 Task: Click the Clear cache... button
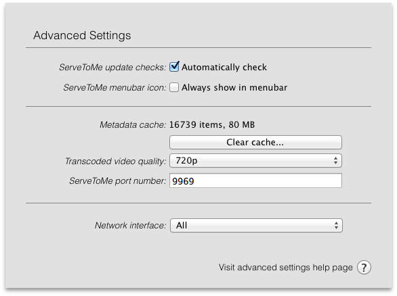pos(255,142)
